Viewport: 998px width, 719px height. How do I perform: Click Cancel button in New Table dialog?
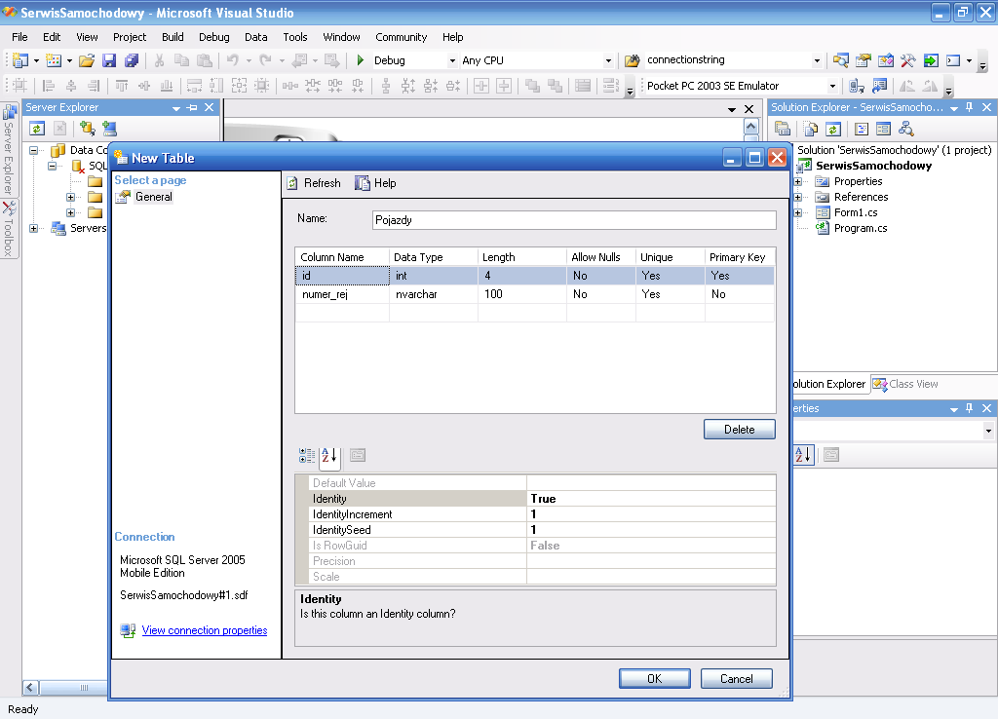click(x=737, y=679)
